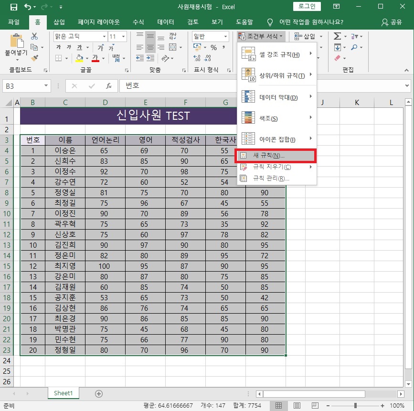
Task: Click the Wrap Text icon
Action: [173, 36]
